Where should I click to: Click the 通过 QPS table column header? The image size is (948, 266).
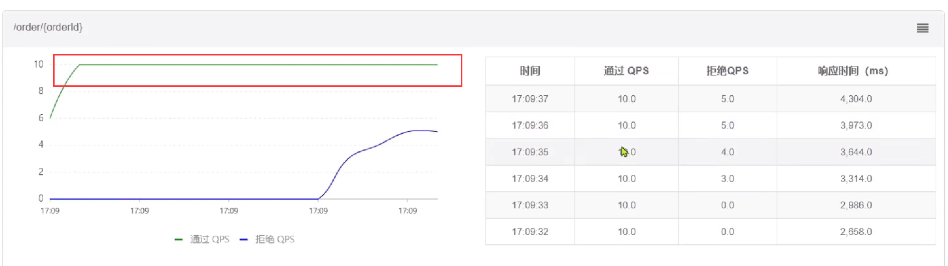point(626,71)
